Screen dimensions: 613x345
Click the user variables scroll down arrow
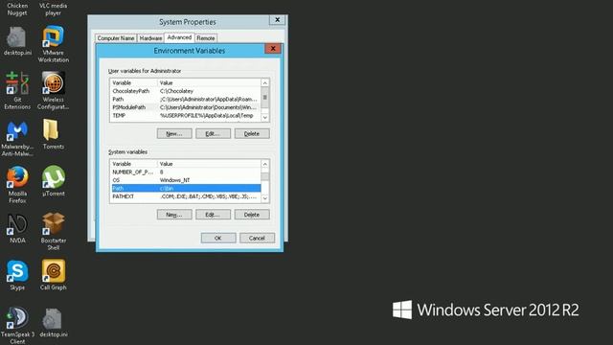point(265,117)
